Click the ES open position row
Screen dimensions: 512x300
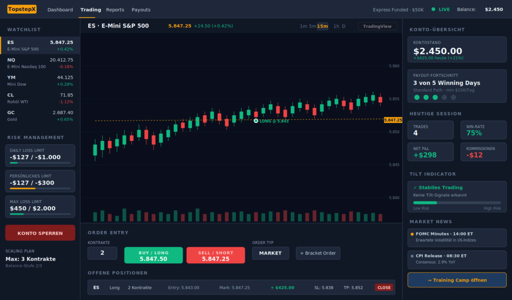[241, 287]
